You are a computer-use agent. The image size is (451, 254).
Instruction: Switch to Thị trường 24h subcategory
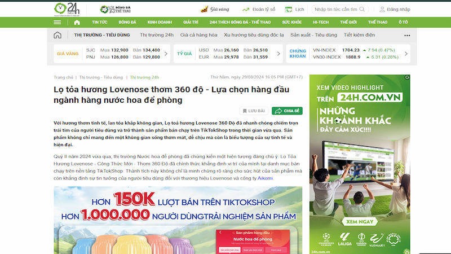click(x=157, y=35)
